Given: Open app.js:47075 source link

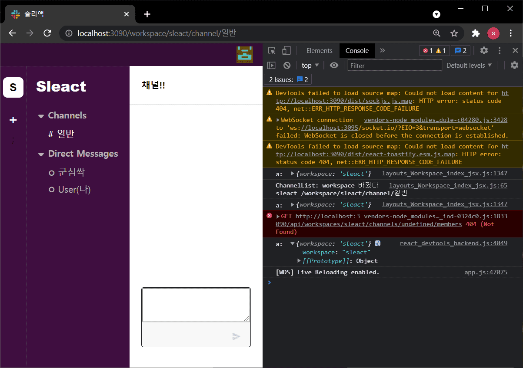Looking at the screenshot, I should [x=486, y=273].
